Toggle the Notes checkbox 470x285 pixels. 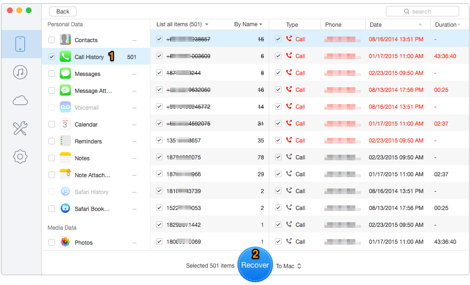click(x=52, y=158)
